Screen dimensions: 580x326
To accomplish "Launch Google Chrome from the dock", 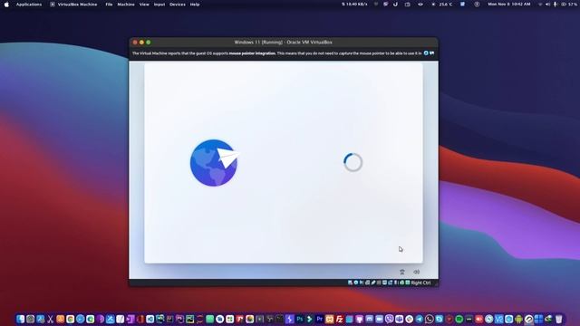I will click(71, 319).
